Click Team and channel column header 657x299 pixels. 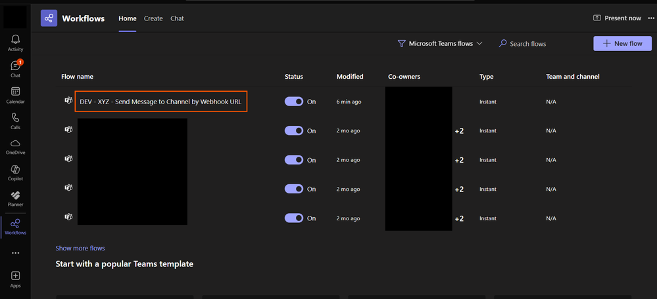[573, 77]
